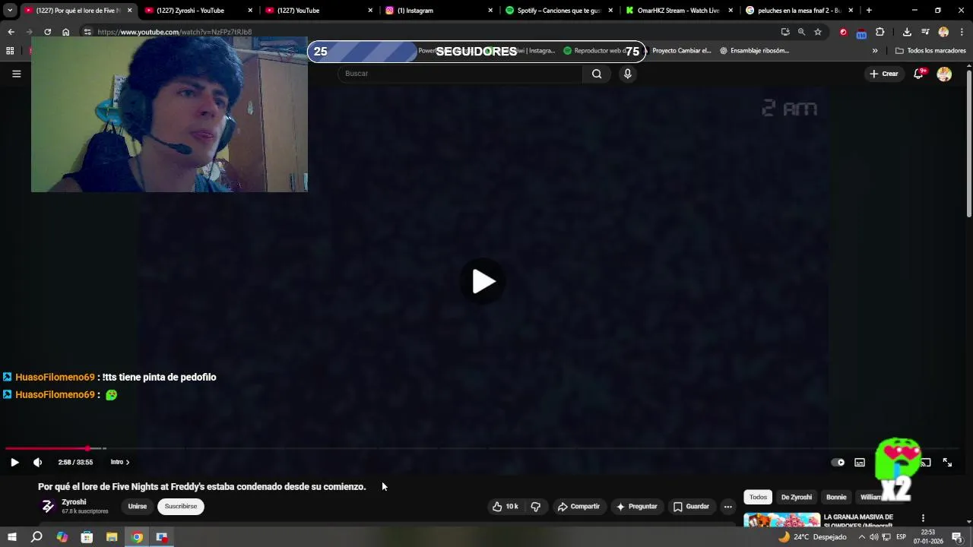Image resolution: width=973 pixels, height=547 pixels.
Task: Like the video with thumbs up
Action: pos(505,507)
